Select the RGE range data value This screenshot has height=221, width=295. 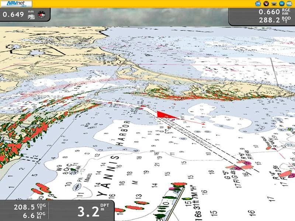pyautogui.click(x=270, y=12)
